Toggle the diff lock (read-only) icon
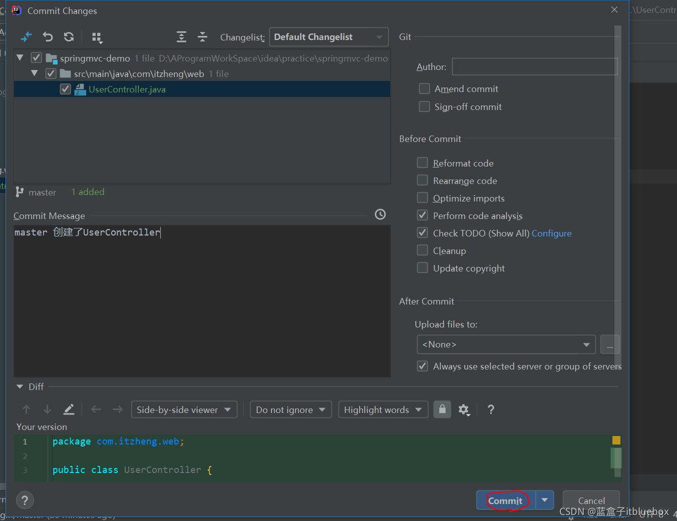 click(x=442, y=409)
